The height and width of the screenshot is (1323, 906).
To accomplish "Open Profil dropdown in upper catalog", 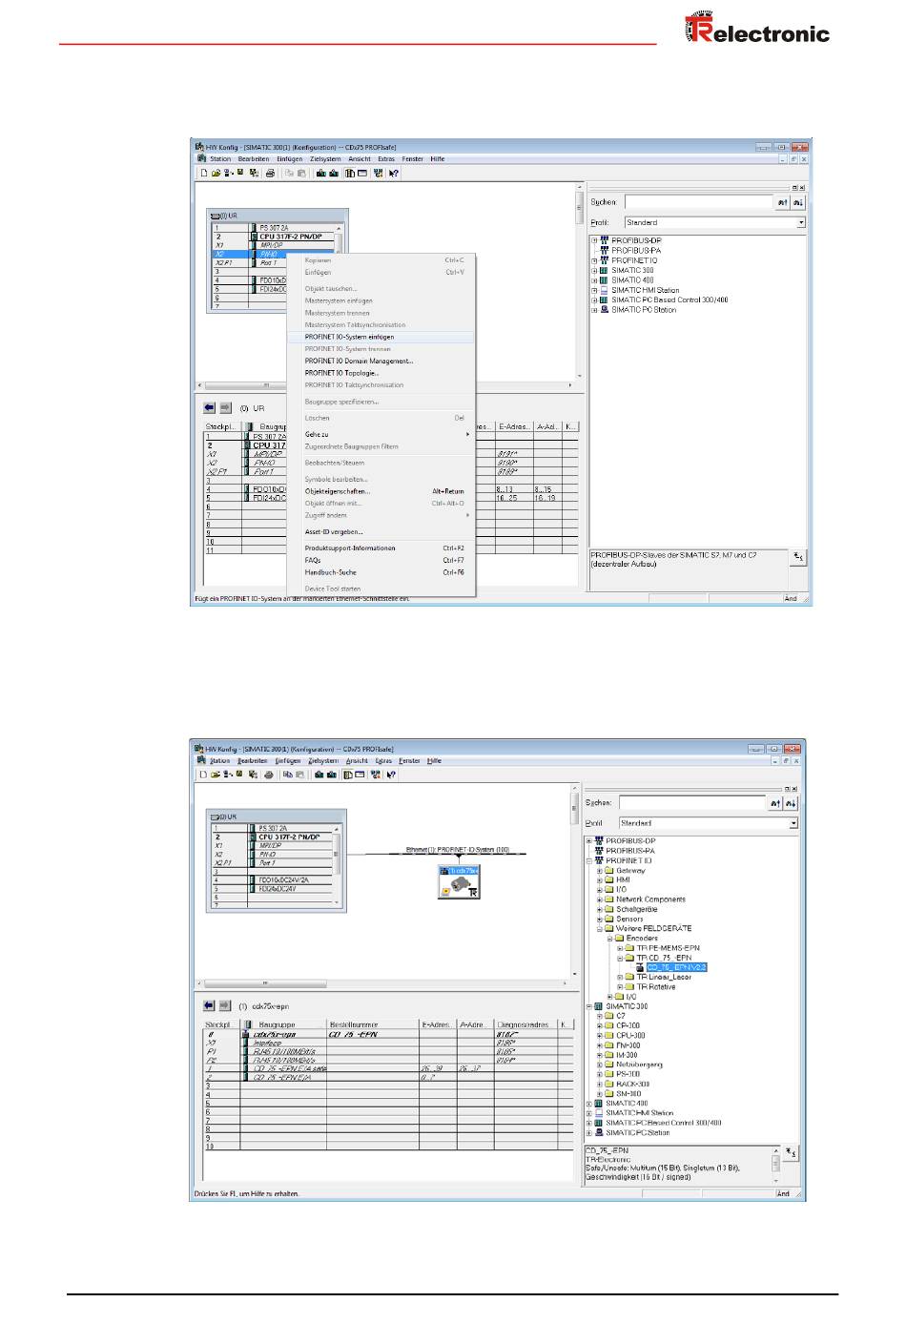I will tap(801, 222).
